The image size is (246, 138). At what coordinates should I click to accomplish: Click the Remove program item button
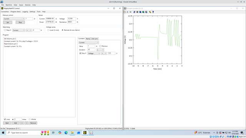(33, 123)
